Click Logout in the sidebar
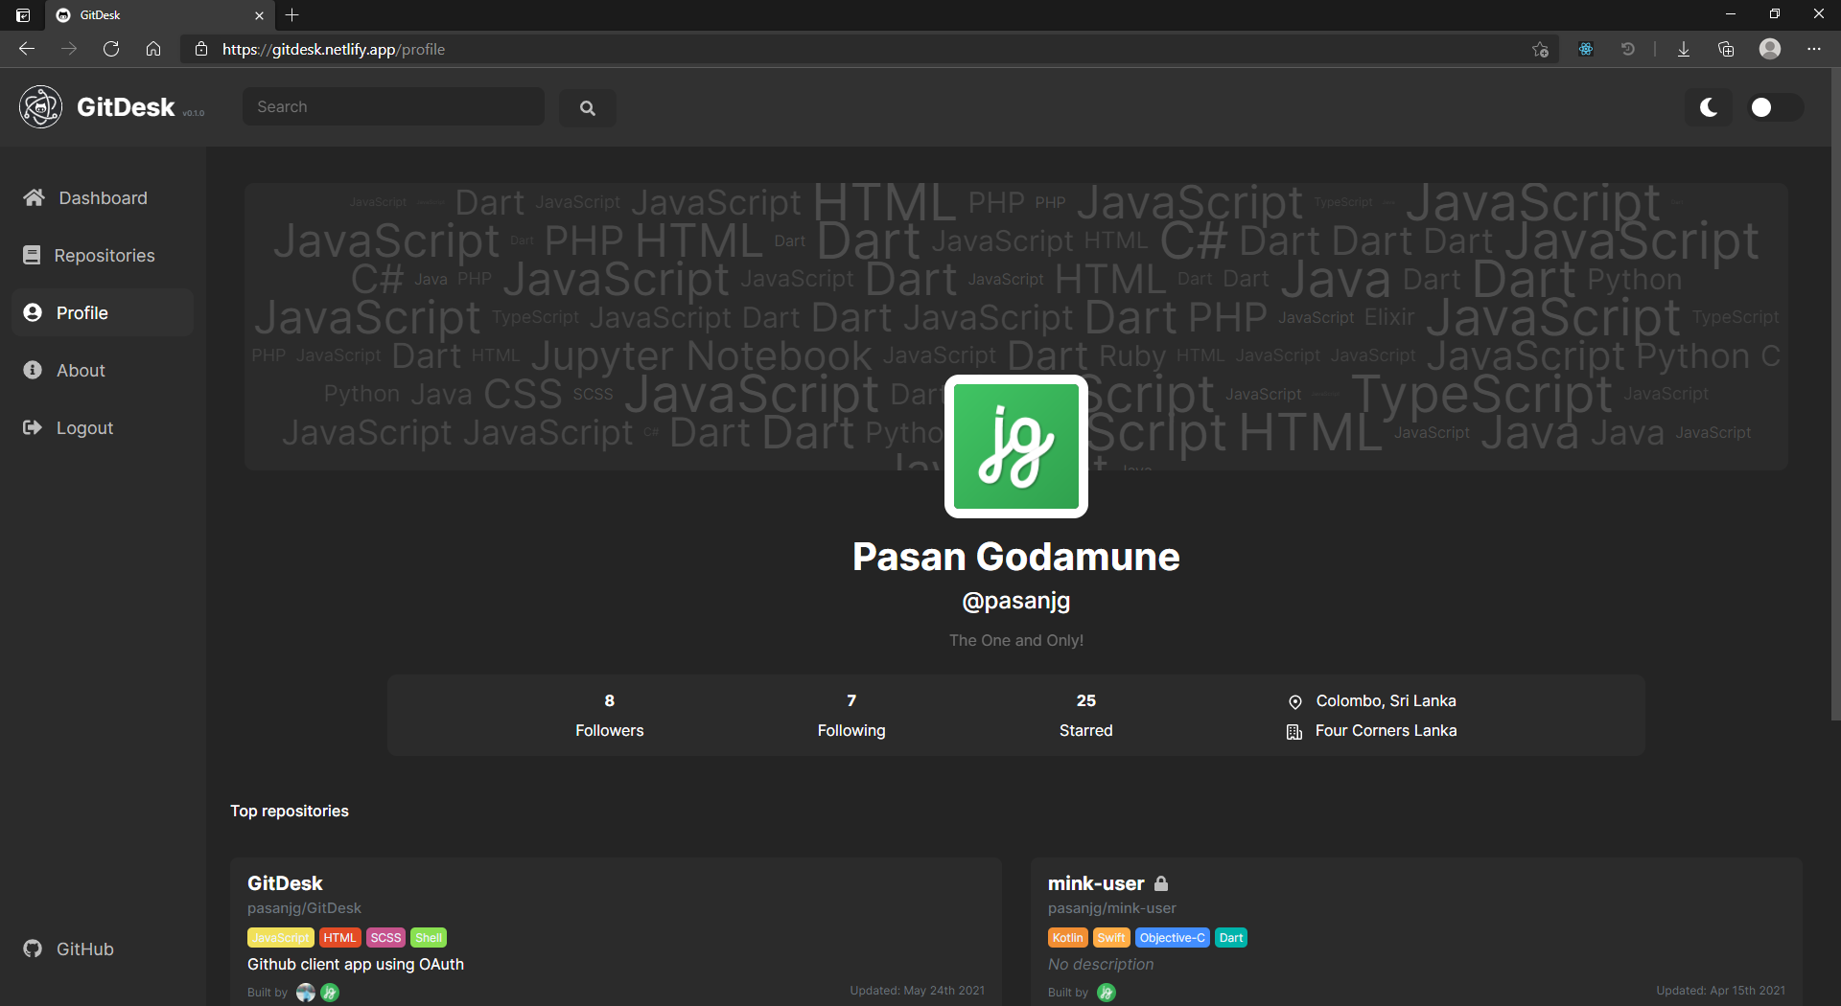Viewport: 1841px width, 1006px height. tap(103, 427)
